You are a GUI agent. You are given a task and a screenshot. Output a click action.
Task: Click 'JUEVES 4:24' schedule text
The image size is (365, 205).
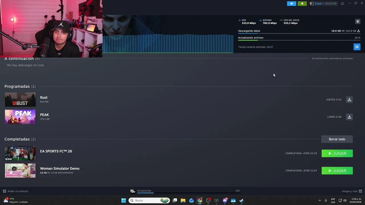pyautogui.click(x=334, y=100)
